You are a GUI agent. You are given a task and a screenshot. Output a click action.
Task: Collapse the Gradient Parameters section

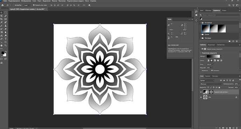(200, 53)
